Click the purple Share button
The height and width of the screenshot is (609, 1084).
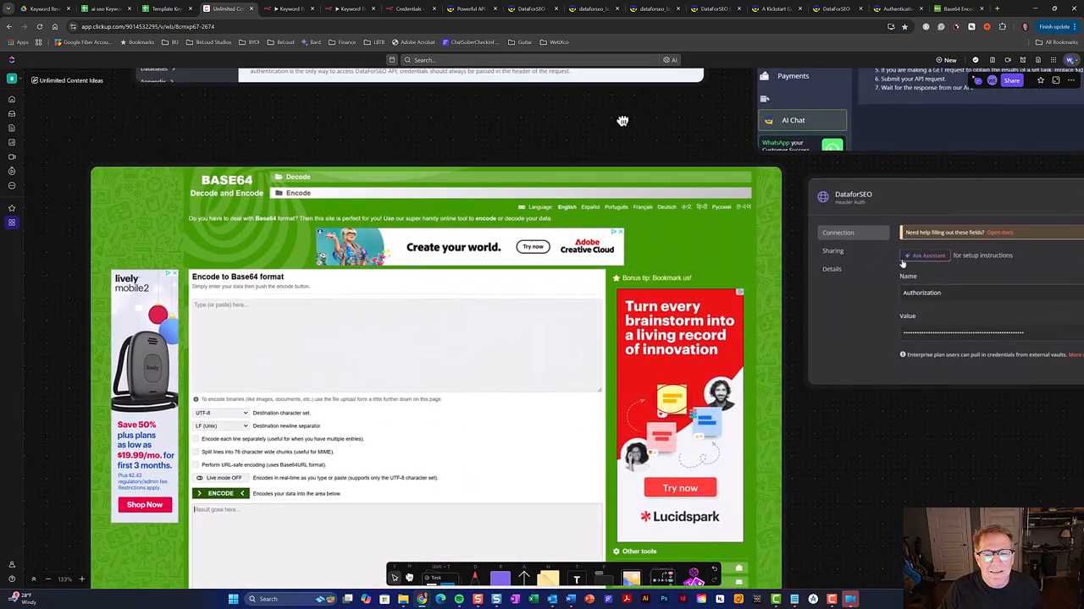click(x=1011, y=80)
